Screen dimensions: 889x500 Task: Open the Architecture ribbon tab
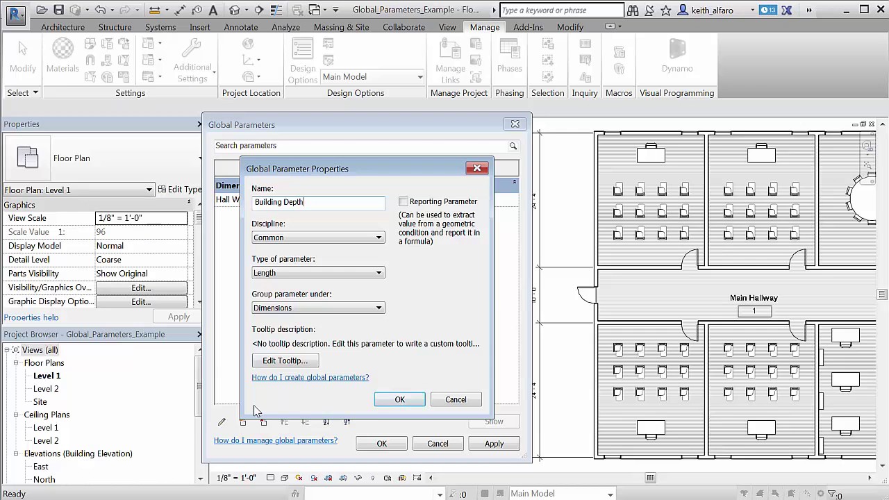63,27
